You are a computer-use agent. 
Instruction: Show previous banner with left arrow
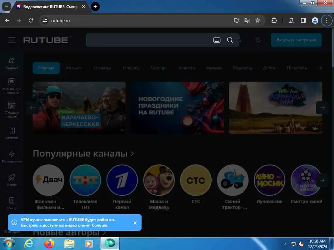32,108
